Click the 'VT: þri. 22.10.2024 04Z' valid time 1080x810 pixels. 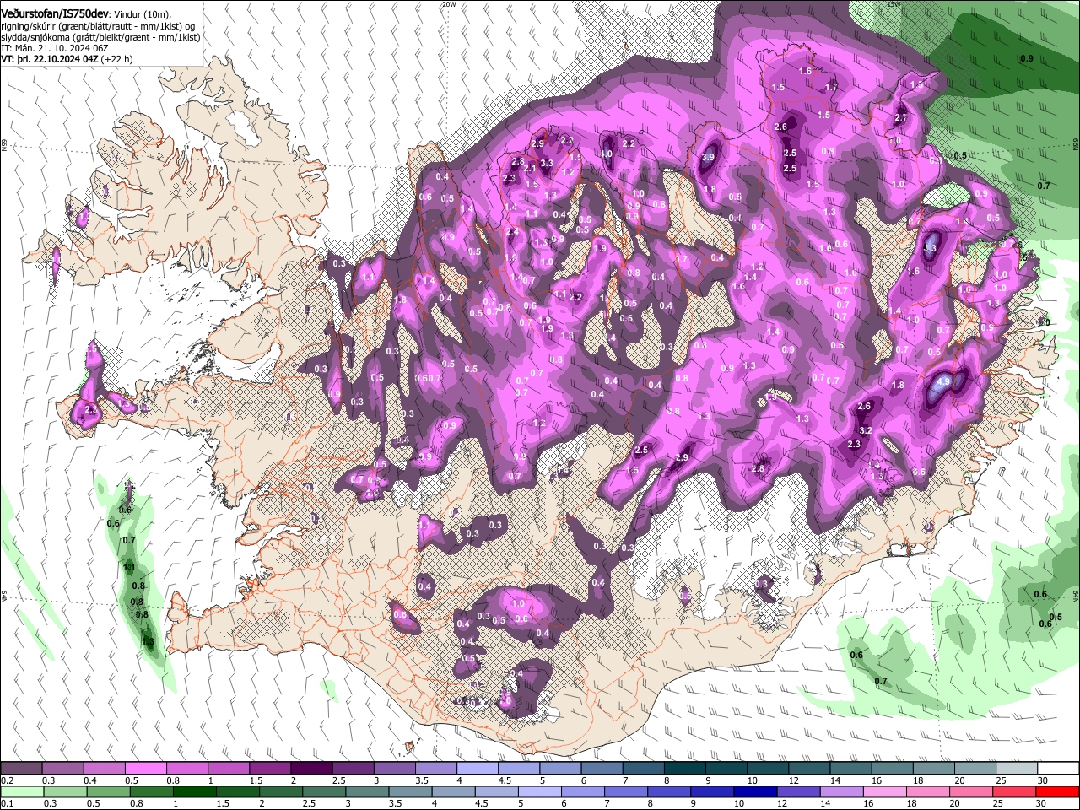point(50,60)
